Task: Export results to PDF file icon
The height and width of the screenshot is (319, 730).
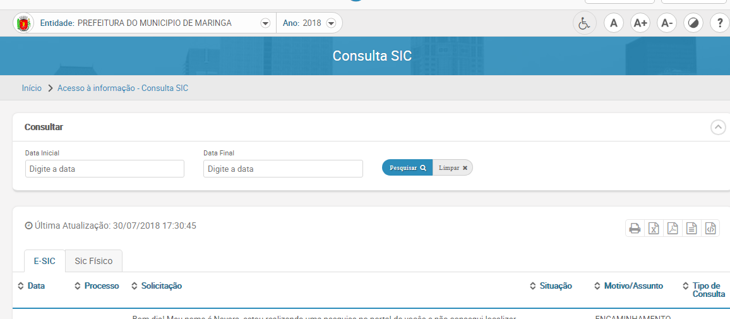Action: [x=673, y=228]
